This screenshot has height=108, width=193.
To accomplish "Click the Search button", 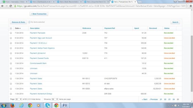I will 175,22.
